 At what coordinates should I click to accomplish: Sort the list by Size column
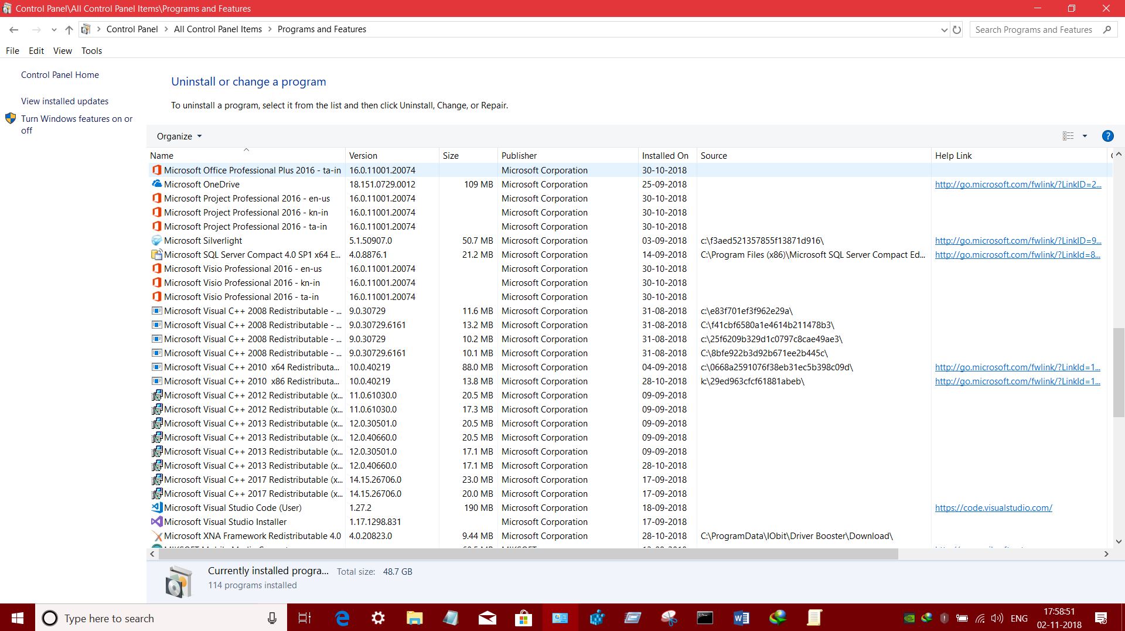pos(468,155)
